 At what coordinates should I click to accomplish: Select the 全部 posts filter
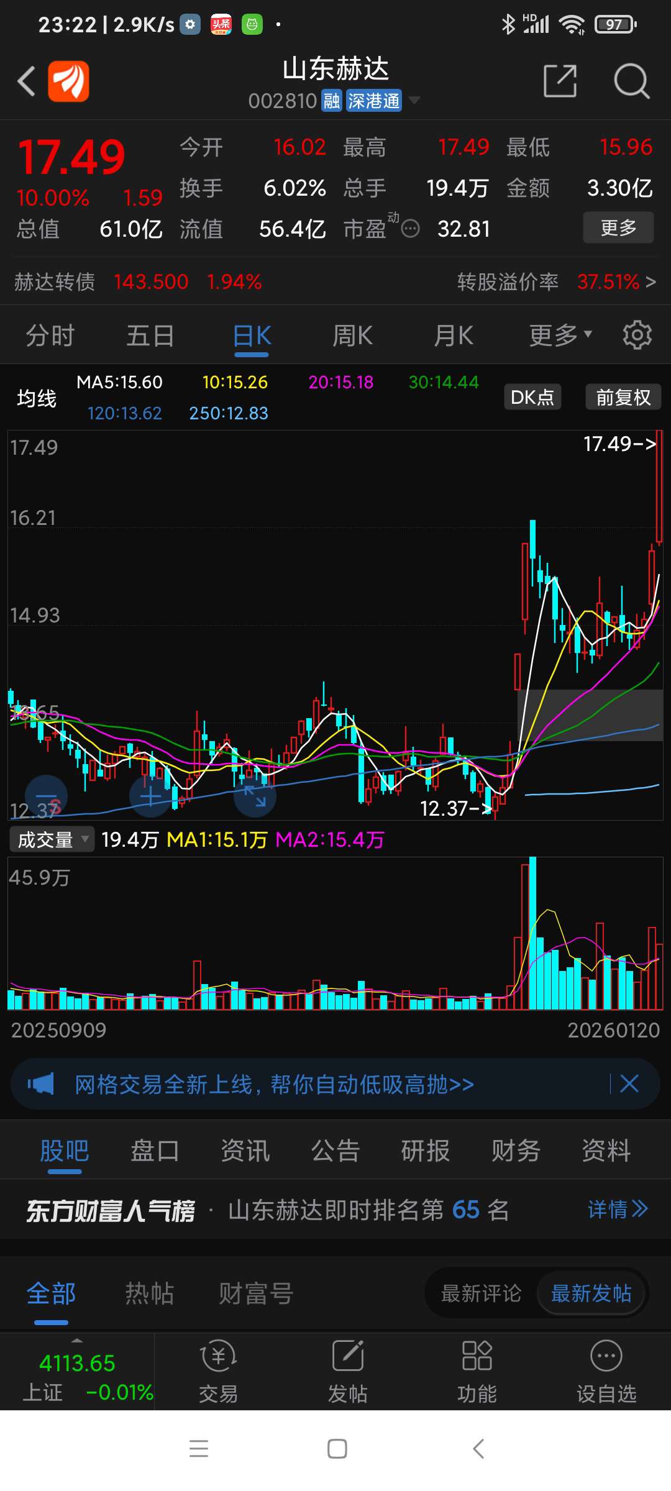click(x=51, y=1293)
